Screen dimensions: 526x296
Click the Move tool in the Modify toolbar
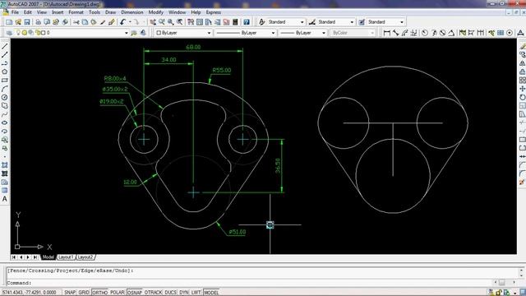(523, 89)
